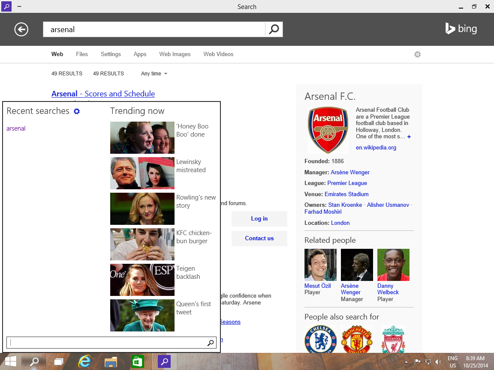Open Arsenal - Scores and Schedule link
Viewport: 494px width, 370px height.
pos(103,94)
